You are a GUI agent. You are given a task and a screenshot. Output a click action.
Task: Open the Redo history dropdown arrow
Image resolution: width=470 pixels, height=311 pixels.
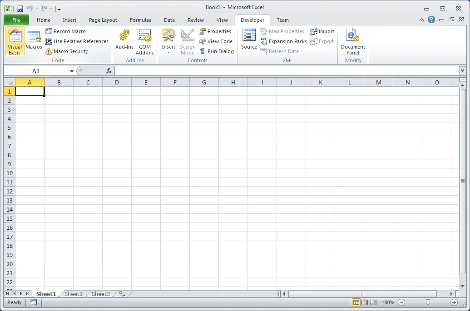pyautogui.click(x=51, y=9)
